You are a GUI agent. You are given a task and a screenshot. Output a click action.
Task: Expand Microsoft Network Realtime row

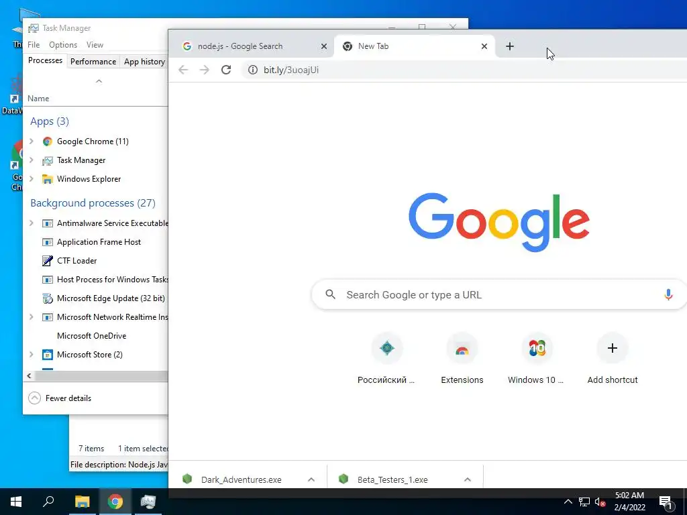(x=31, y=317)
